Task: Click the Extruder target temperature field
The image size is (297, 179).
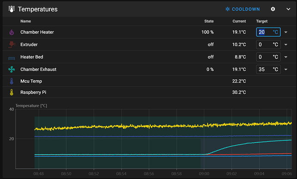Action: click(264, 45)
